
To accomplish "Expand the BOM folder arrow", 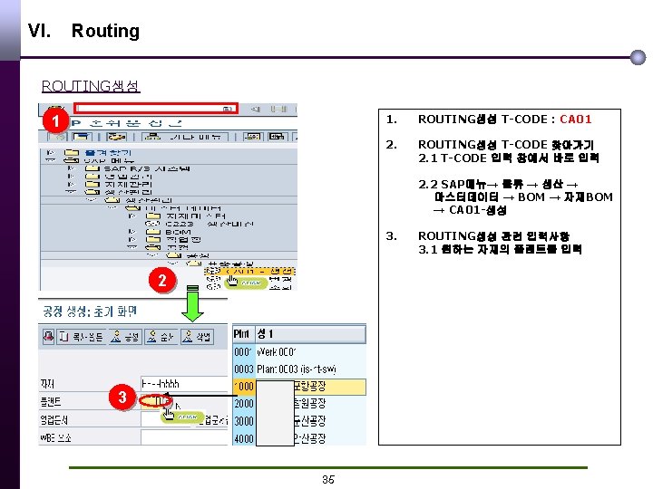I will coord(132,231).
